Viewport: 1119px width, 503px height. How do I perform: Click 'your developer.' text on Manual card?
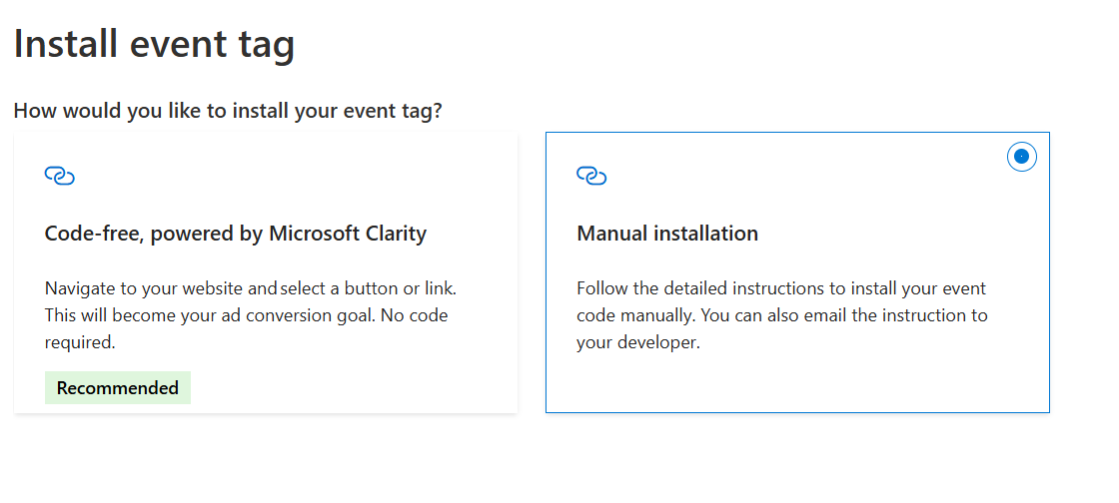(638, 342)
